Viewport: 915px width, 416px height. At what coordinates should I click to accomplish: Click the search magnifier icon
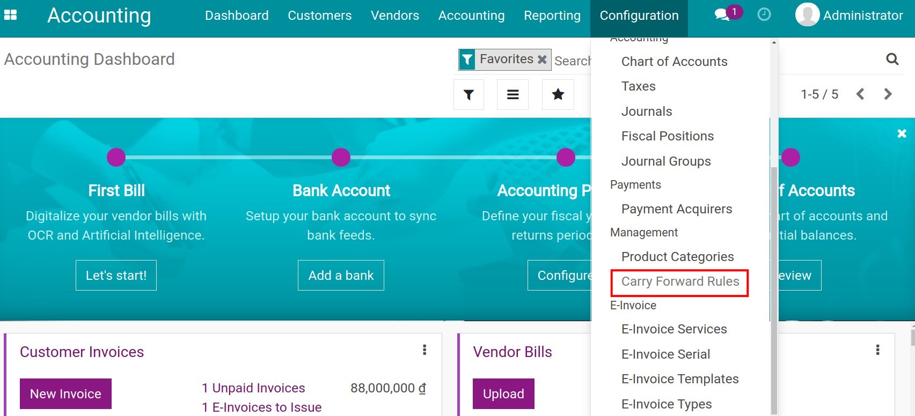pos(892,59)
